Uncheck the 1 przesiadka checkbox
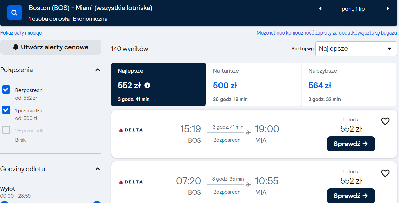The height and width of the screenshot is (203, 399). (6, 110)
